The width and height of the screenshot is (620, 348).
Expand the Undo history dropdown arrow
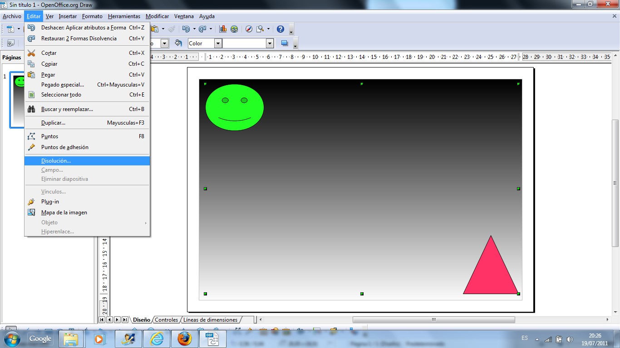pyautogui.click(x=194, y=29)
